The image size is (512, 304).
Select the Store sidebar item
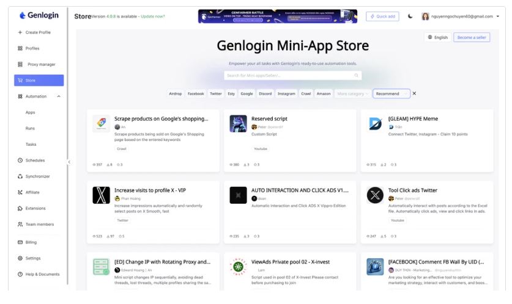click(x=39, y=80)
